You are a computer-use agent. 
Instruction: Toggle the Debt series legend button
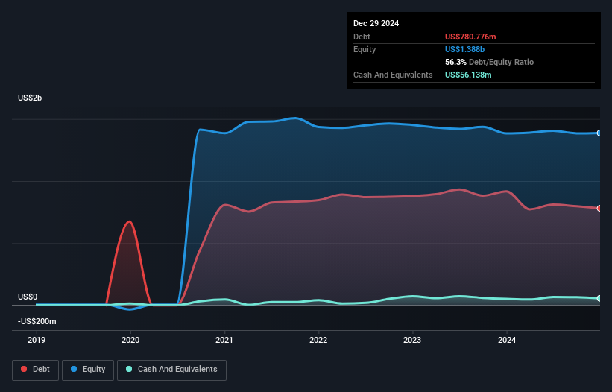(35, 370)
